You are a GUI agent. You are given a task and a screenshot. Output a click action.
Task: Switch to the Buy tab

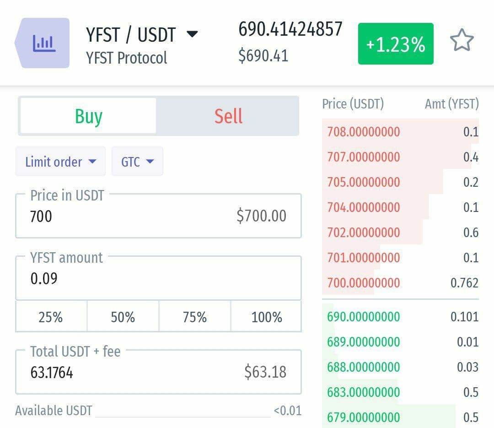tap(88, 116)
